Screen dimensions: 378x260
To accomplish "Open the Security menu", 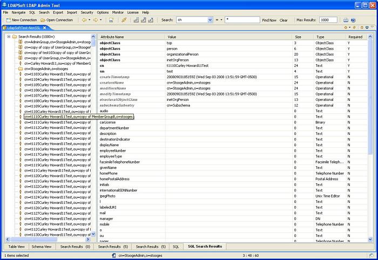I will pos(87,12).
